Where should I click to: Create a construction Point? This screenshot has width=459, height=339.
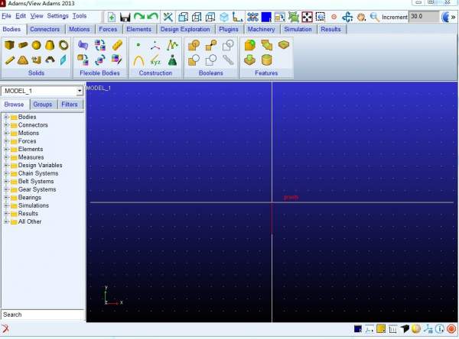(138, 45)
